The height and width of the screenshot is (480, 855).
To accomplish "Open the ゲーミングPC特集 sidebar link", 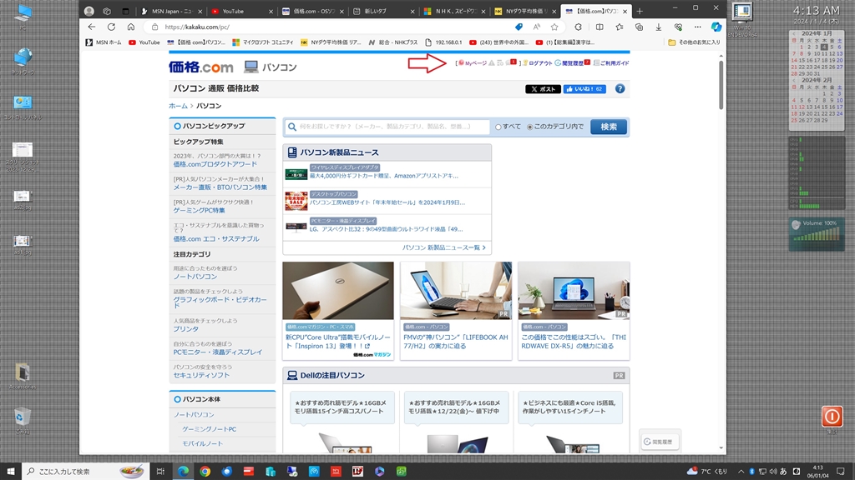I will [x=199, y=211].
